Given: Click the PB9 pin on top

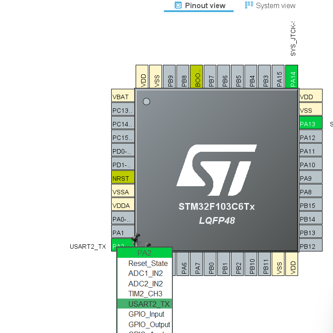Looking at the screenshot, I should [x=169, y=77].
